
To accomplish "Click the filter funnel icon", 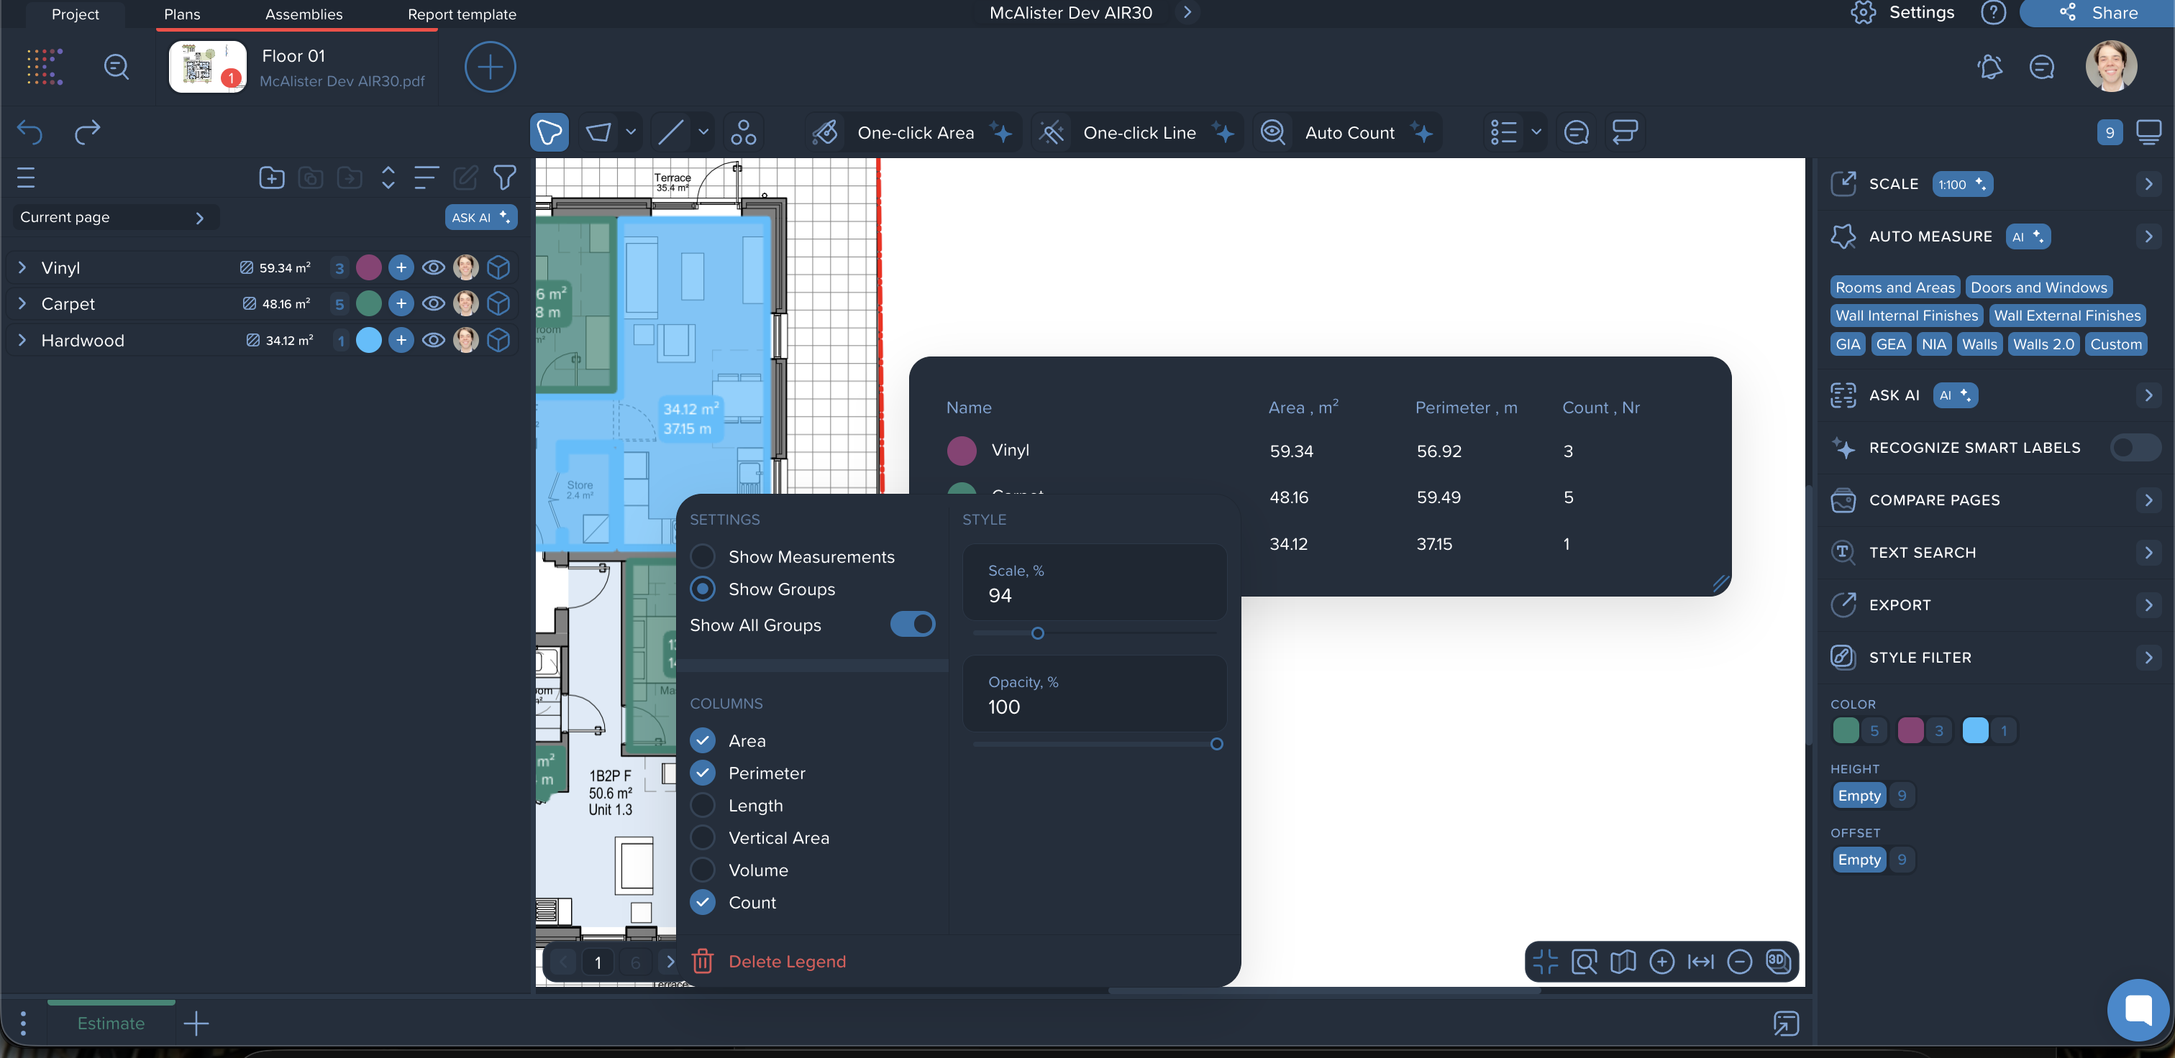I will 504,178.
